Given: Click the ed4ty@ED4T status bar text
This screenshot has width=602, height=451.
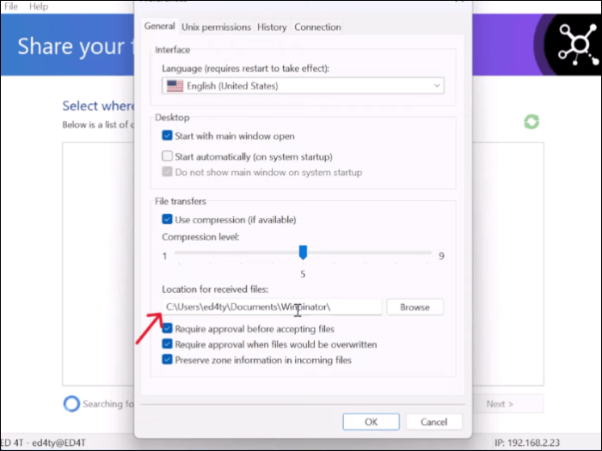Looking at the screenshot, I should coord(58,442).
